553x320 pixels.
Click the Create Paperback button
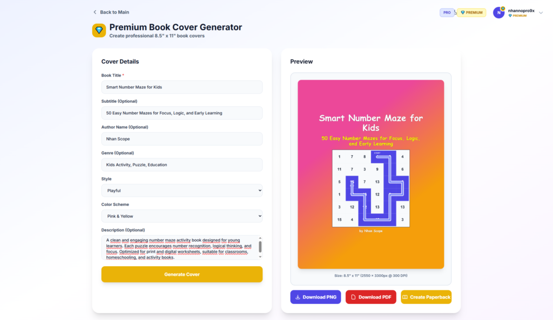[426, 297]
